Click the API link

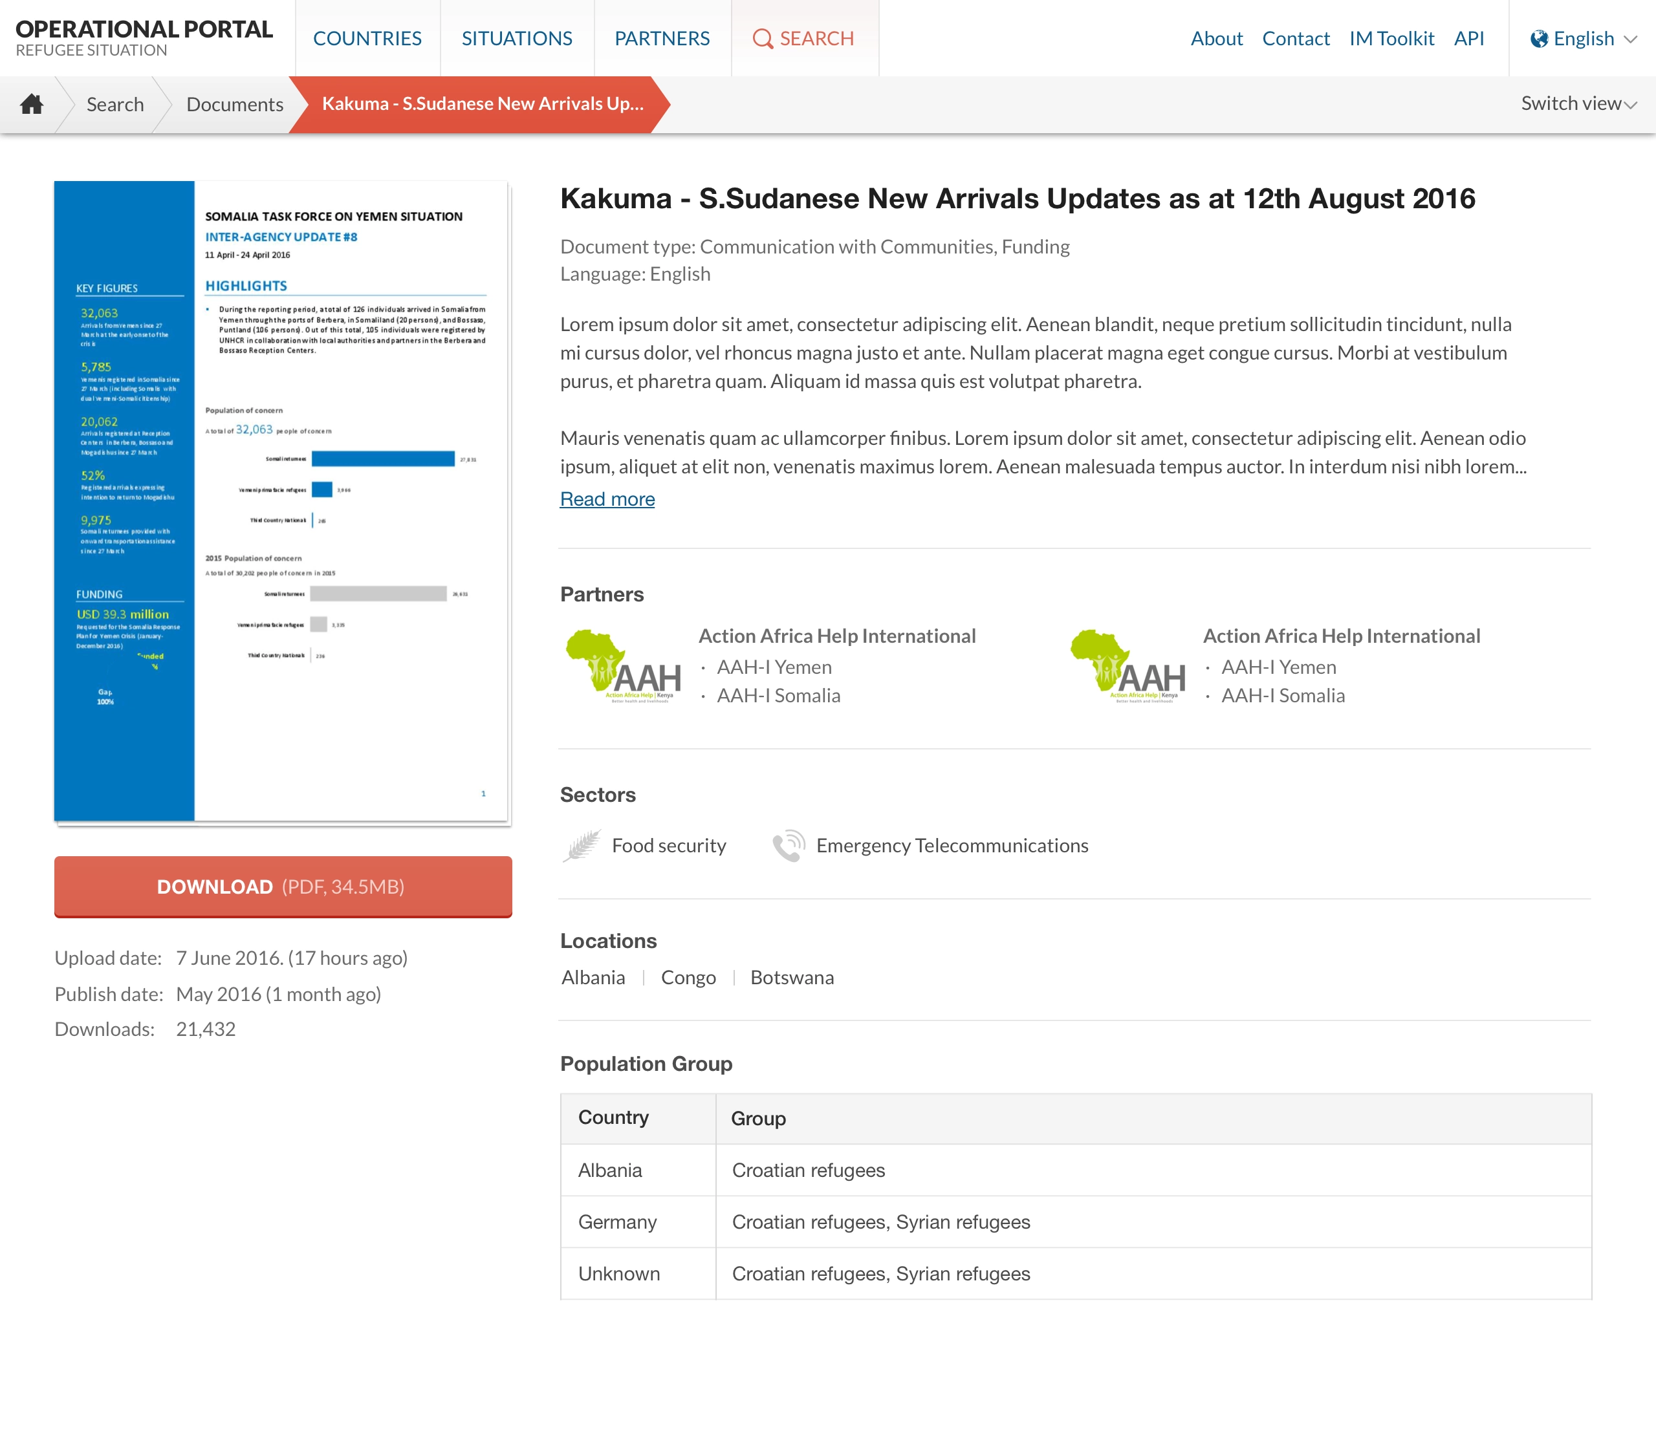(x=1468, y=38)
